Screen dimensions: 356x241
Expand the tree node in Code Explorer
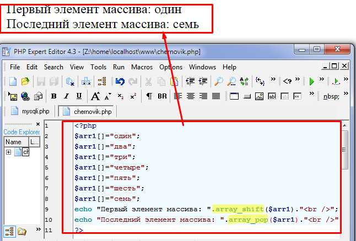coord(9,152)
